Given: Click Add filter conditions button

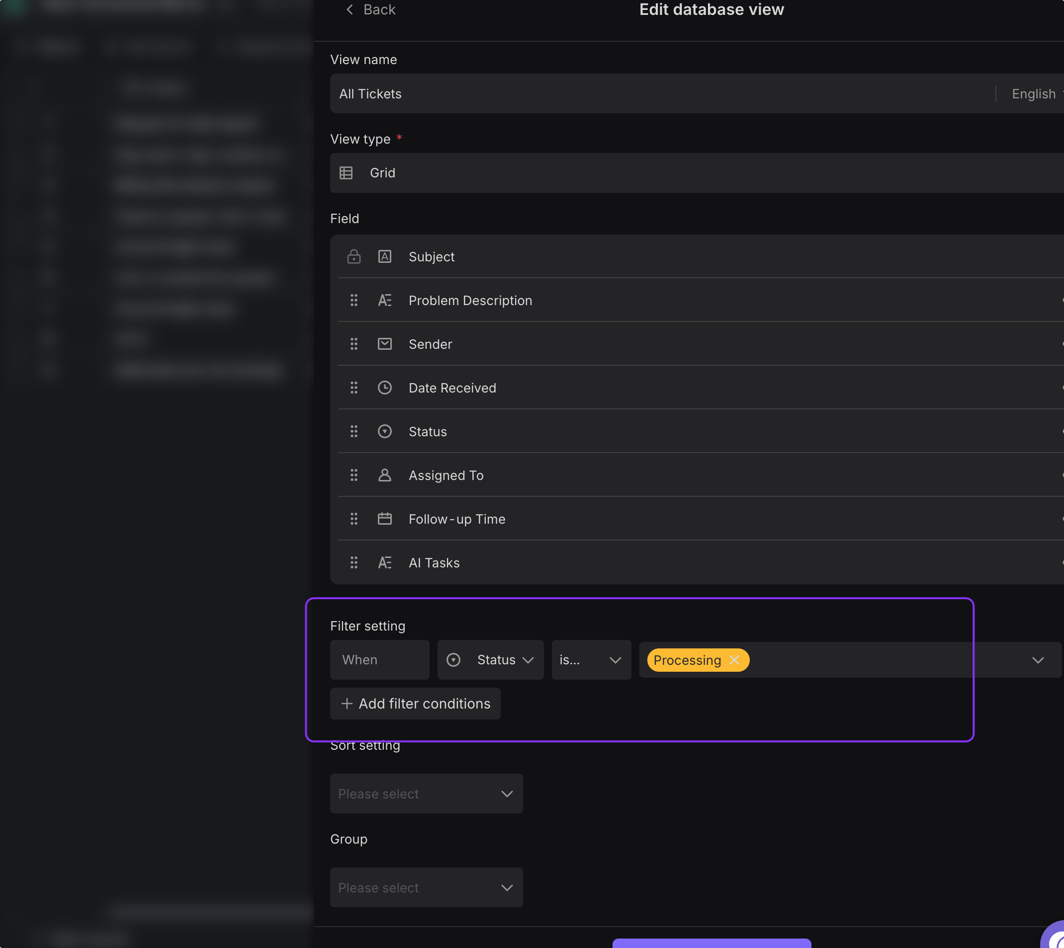Looking at the screenshot, I should 416,704.
